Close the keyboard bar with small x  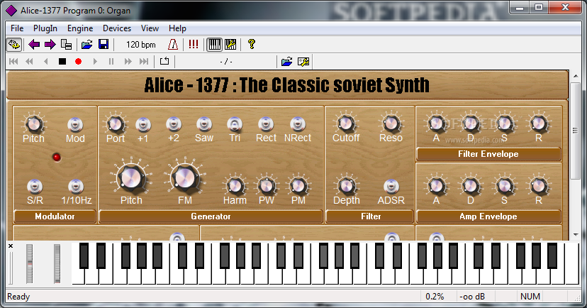pyautogui.click(x=11, y=246)
